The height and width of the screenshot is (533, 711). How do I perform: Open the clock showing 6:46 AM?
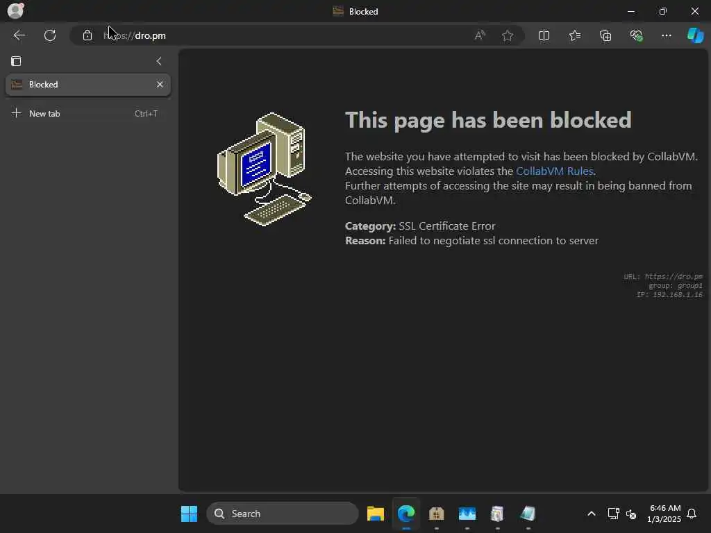click(664, 514)
